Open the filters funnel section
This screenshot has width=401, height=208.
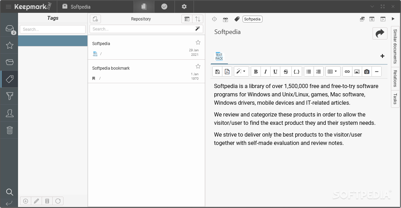(x=10, y=96)
